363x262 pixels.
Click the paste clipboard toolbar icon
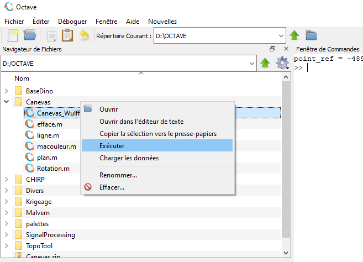[x=67, y=35]
